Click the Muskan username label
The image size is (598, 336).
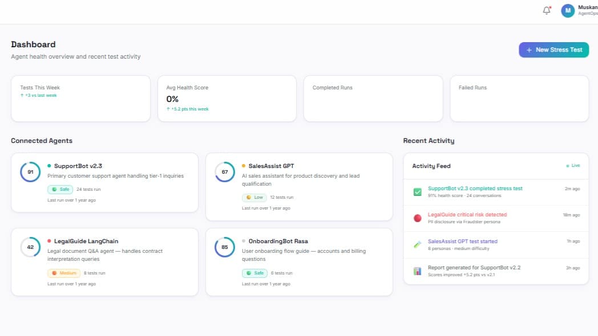(588, 7)
